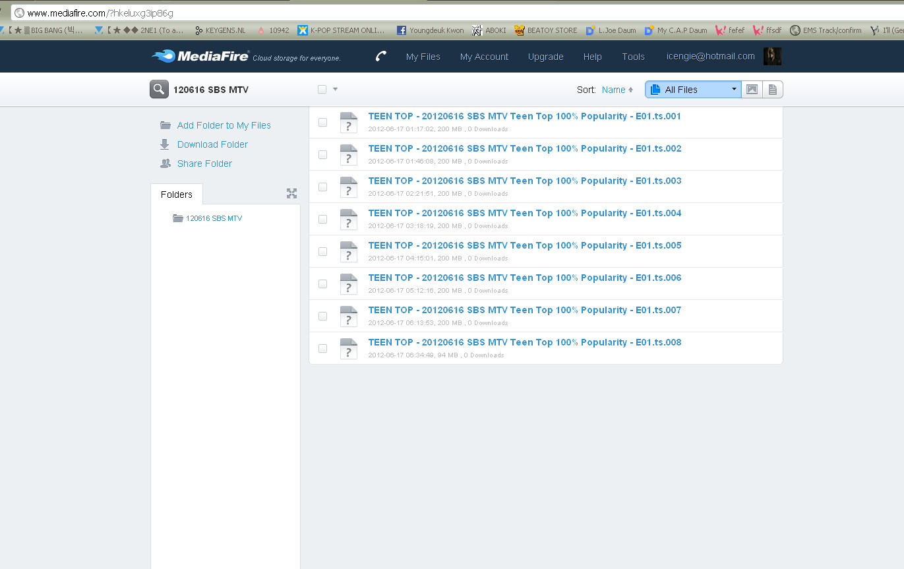This screenshot has width=904, height=569.
Task: Click the file icon for E01.ts.001
Action: [348, 122]
